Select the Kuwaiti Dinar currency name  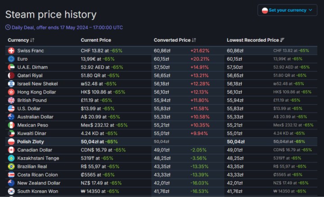coord(31,133)
